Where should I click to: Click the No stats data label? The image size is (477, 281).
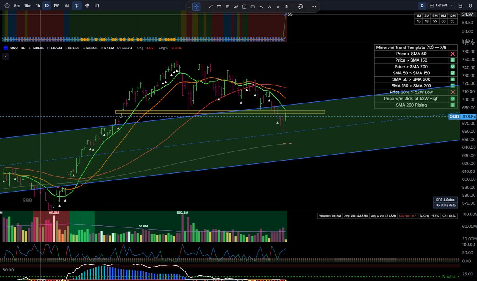[445, 205]
